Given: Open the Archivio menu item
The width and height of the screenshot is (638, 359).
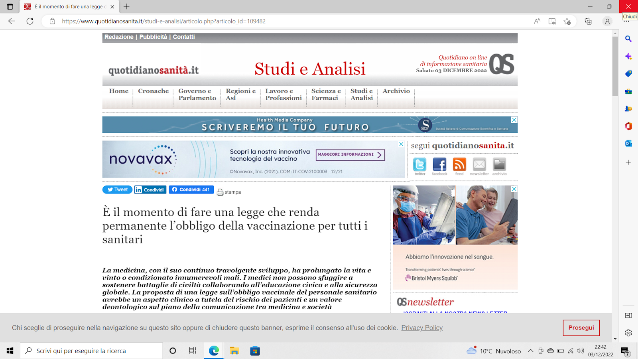Looking at the screenshot, I should click(x=396, y=91).
